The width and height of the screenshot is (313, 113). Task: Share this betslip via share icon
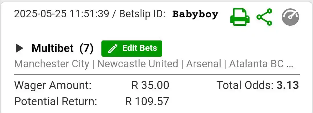264,17
